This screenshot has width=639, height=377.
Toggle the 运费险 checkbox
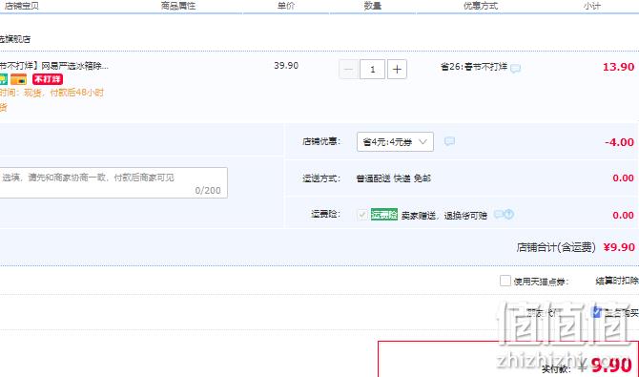pyautogui.click(x=361, y=215)
